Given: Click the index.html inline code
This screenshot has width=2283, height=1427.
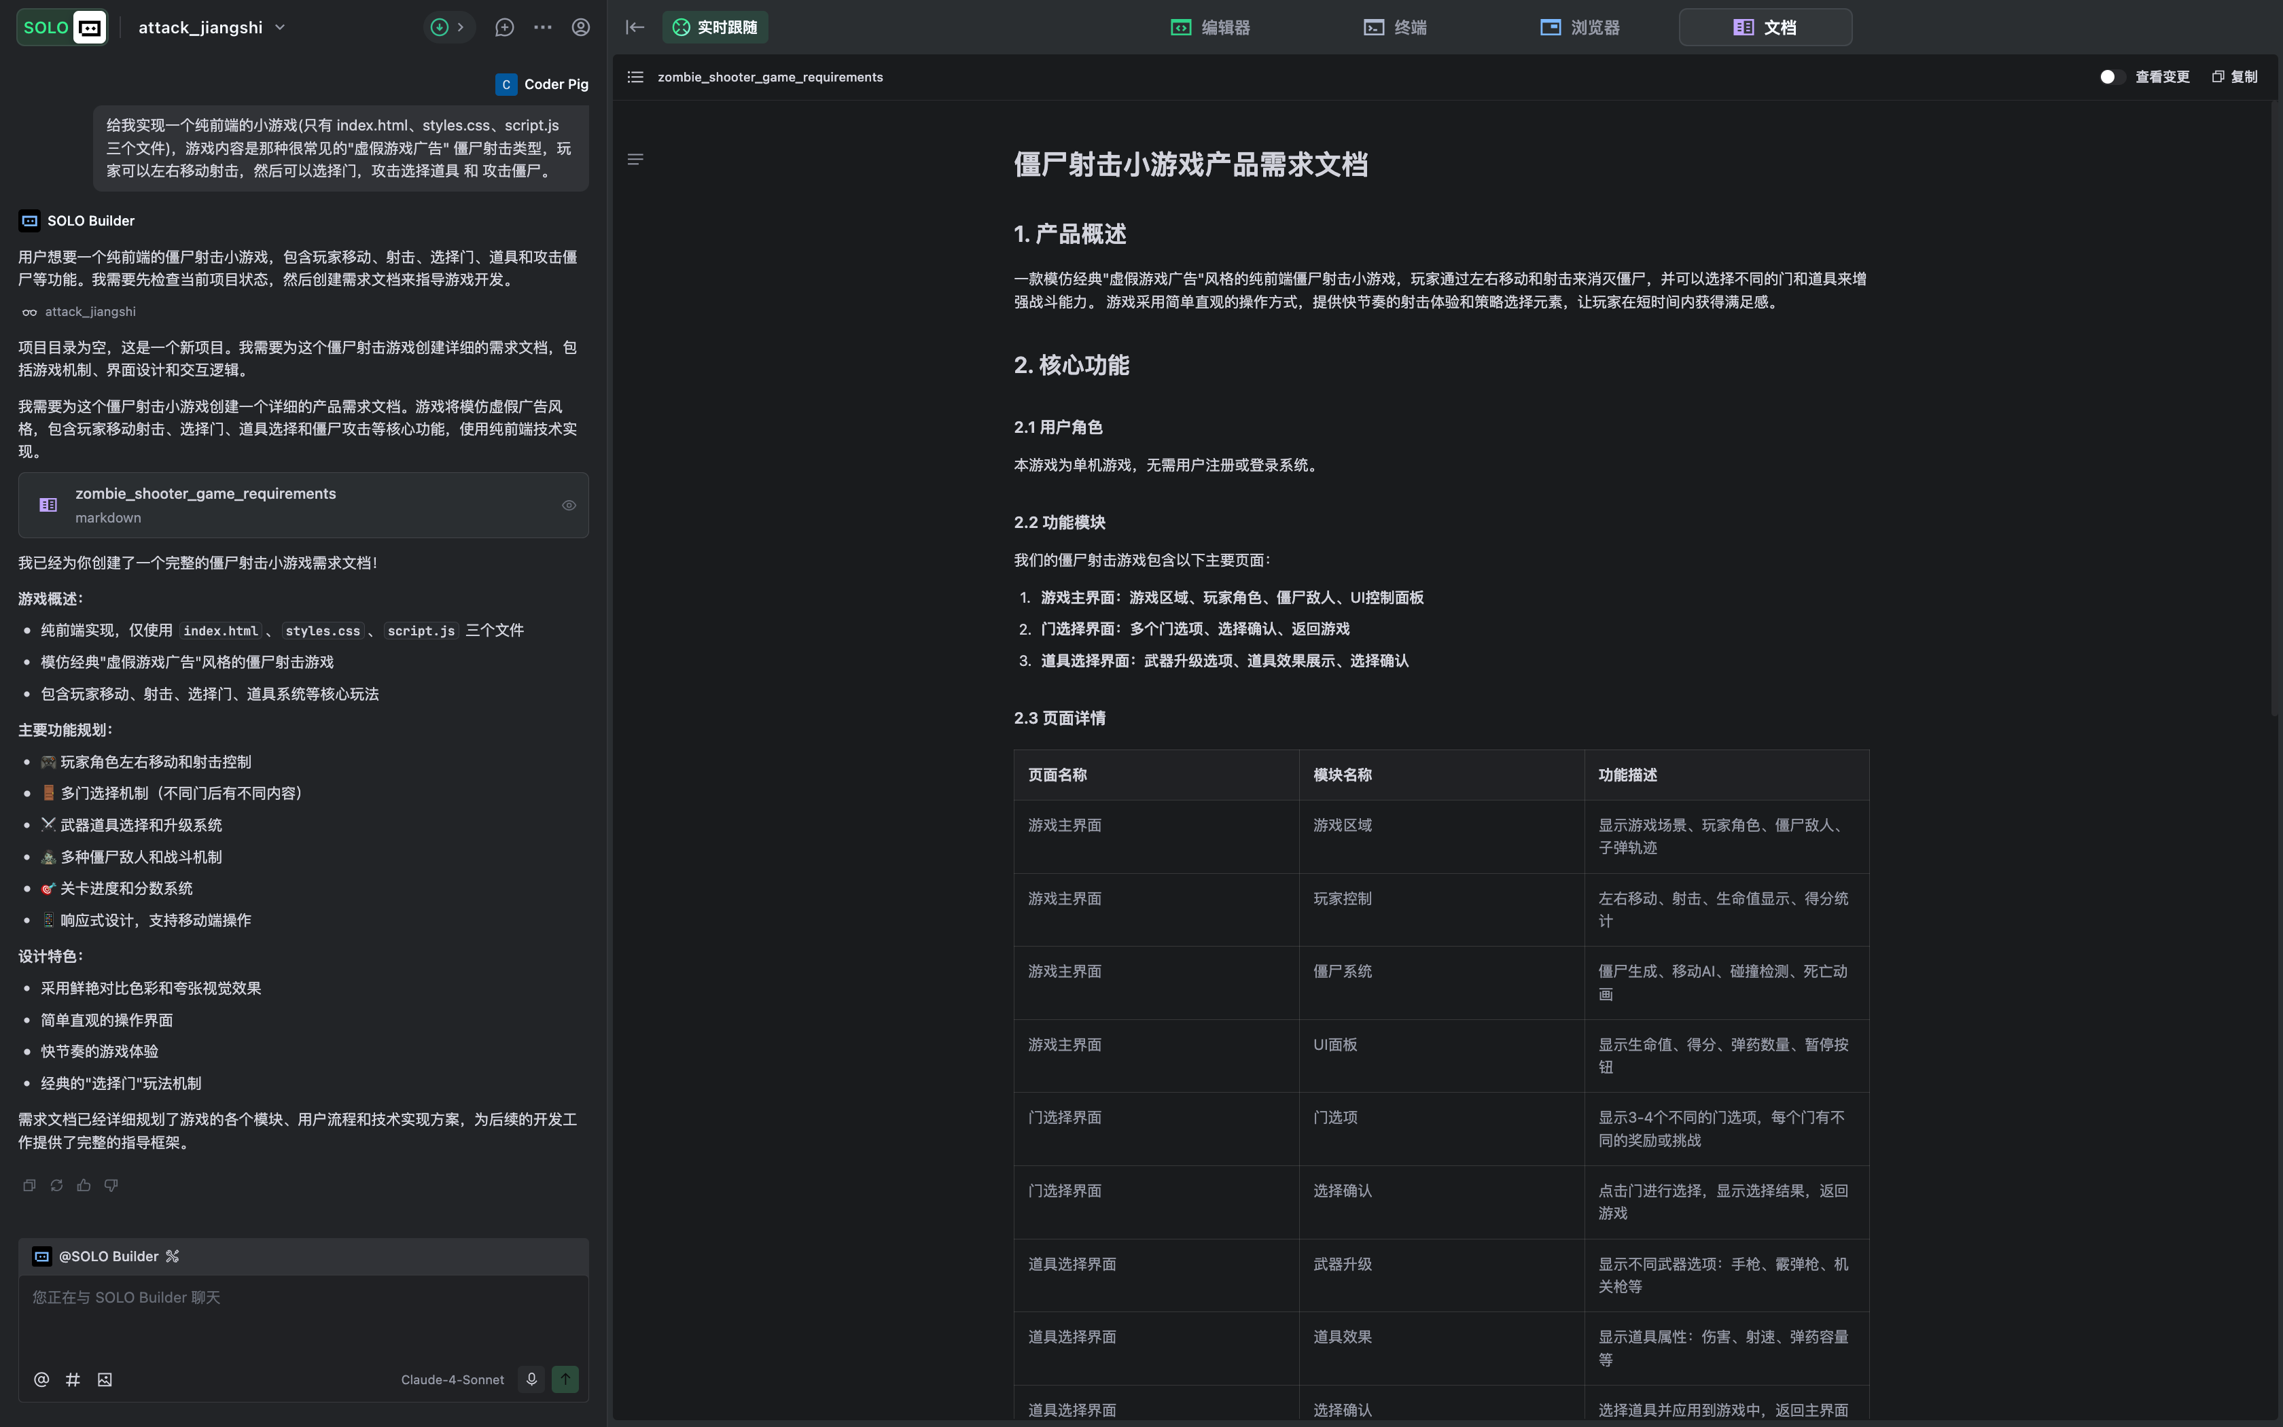Looking at the screenshot, I should 221,631.
